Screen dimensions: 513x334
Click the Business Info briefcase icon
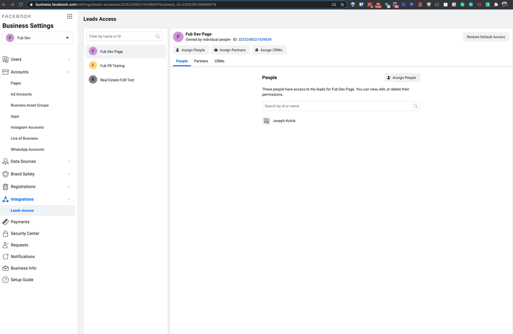(5, 268)
